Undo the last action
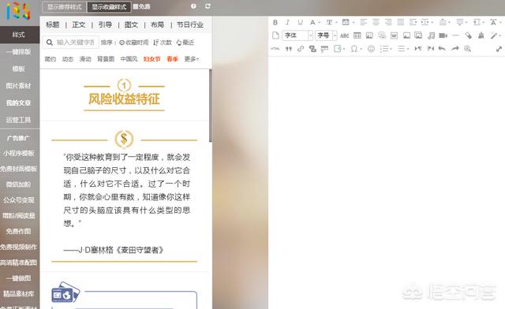505x309 pixels. pos(442,49)
